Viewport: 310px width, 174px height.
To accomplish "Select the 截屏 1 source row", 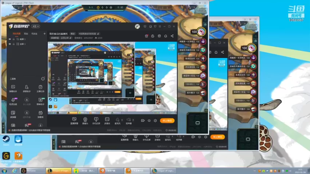I will point(27,39).
